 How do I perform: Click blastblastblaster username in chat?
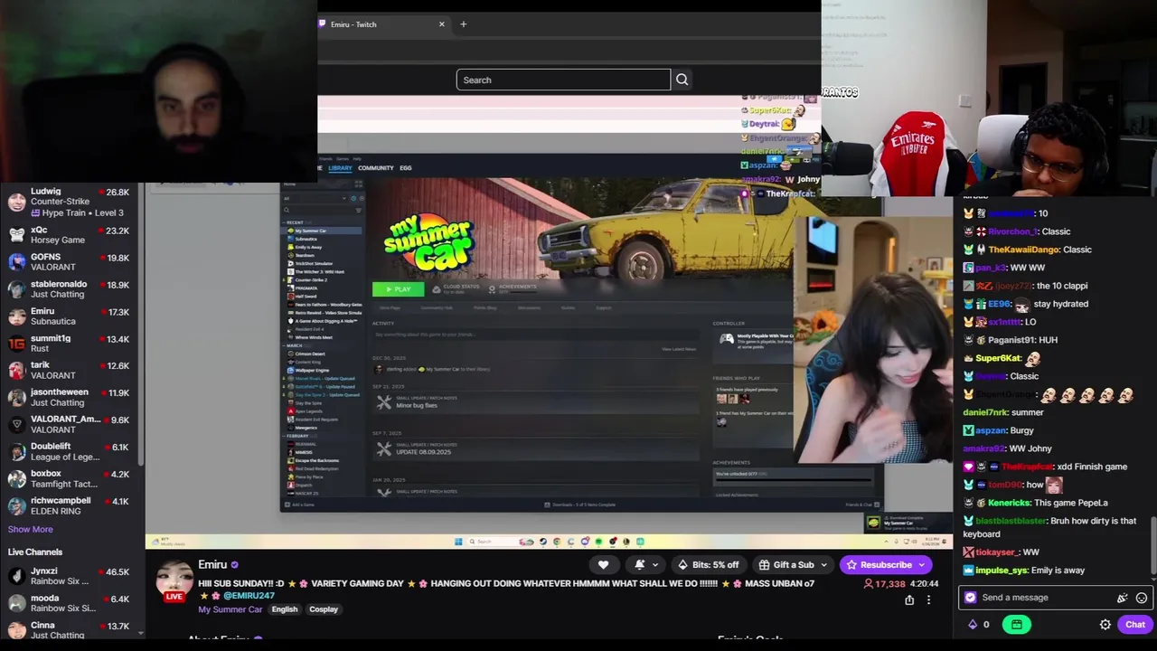coord(1011,521)
